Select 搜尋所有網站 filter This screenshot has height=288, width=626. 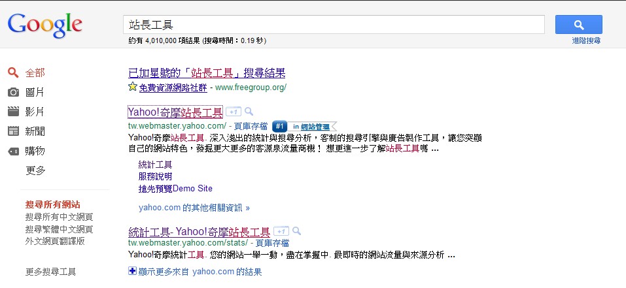53,205
